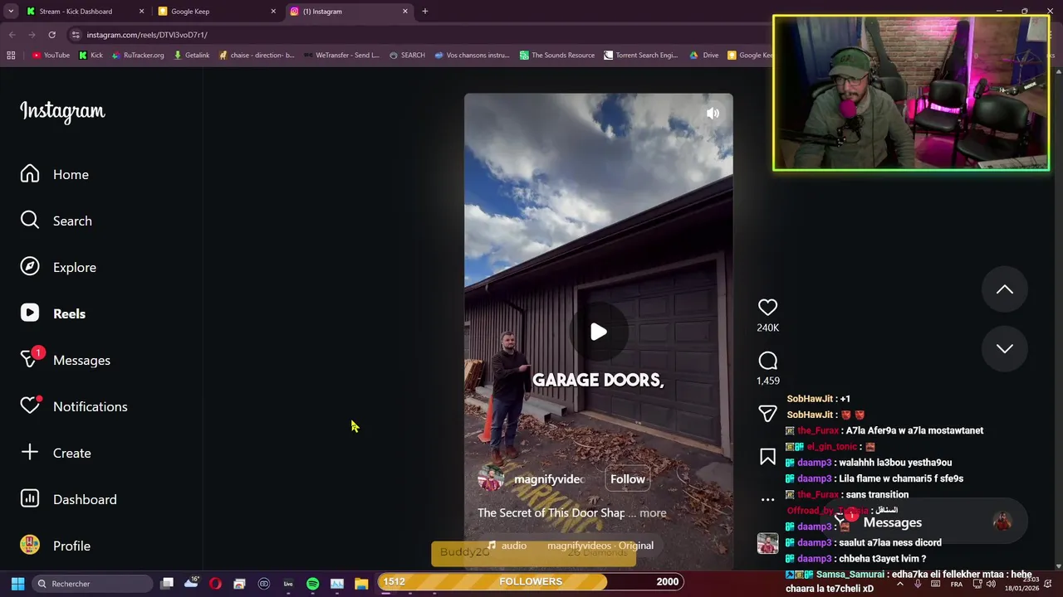Open Task View on the taskbar
Viewport: 1063px width, 597px height.
(167, 584)
